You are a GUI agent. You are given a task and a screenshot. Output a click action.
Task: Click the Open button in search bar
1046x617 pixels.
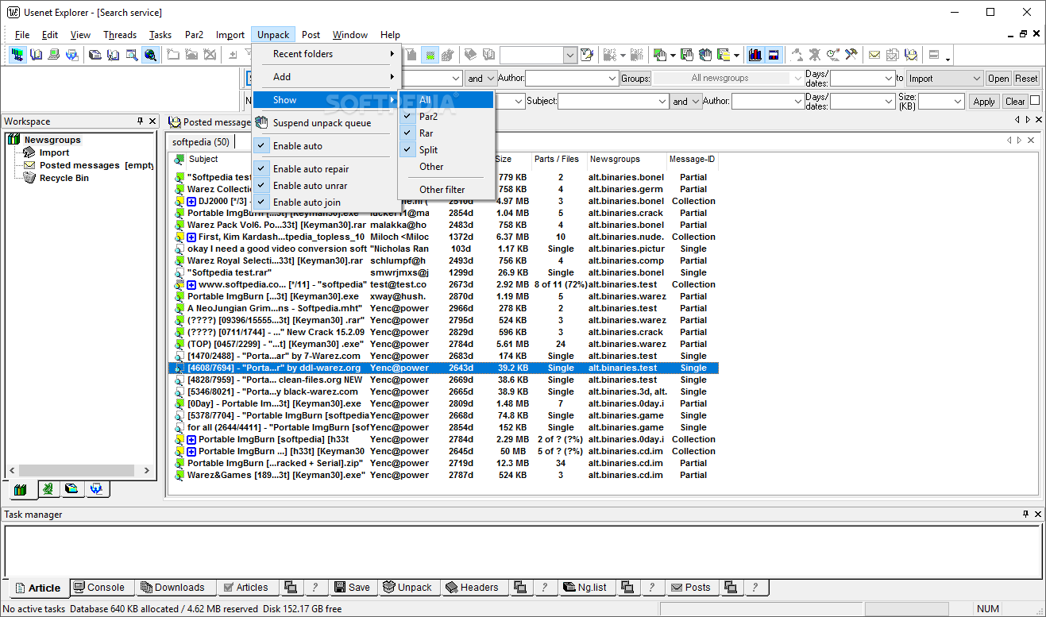pos(998,79)
